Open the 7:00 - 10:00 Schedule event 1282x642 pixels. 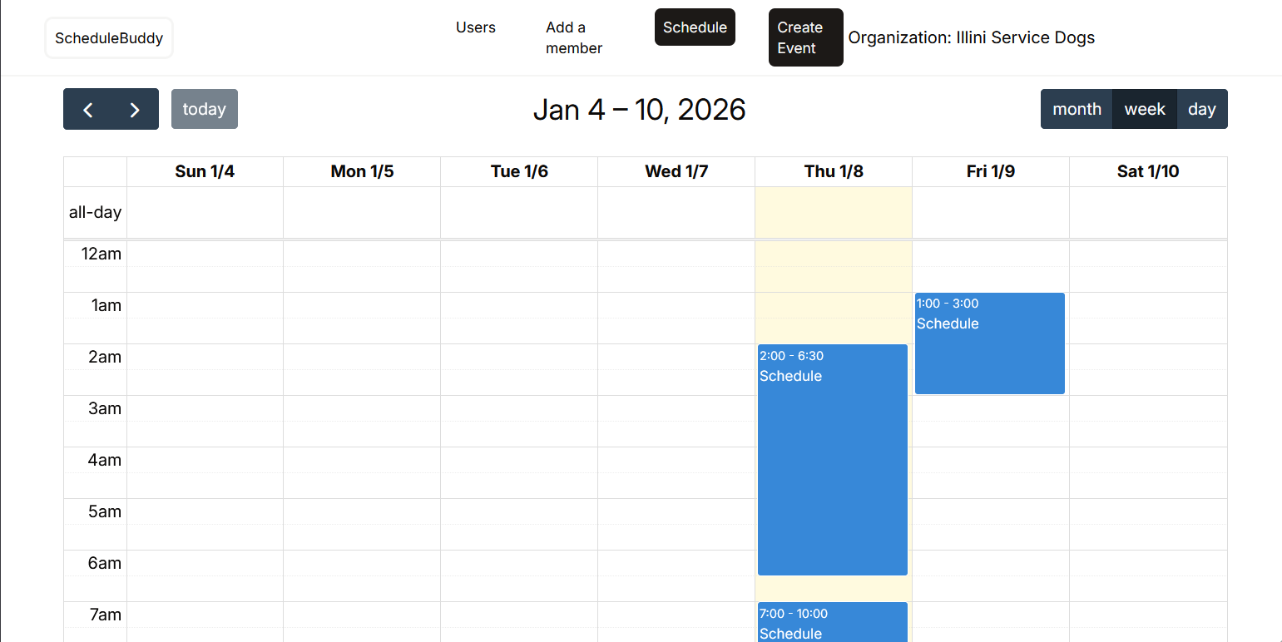832,624
